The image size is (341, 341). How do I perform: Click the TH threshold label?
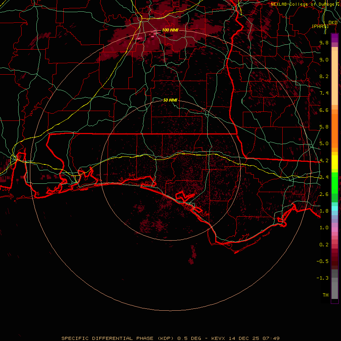(x=325, y=295)
